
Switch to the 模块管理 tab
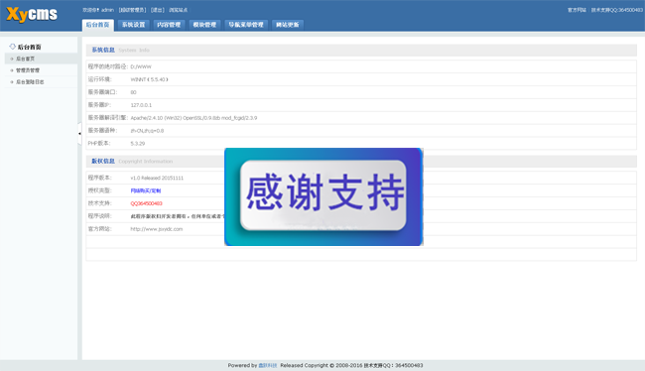(204, 25)
